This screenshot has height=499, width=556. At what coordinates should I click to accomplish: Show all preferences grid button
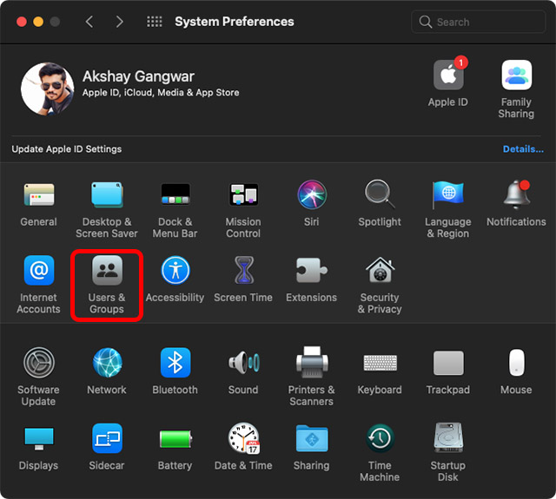click(155, 22)
